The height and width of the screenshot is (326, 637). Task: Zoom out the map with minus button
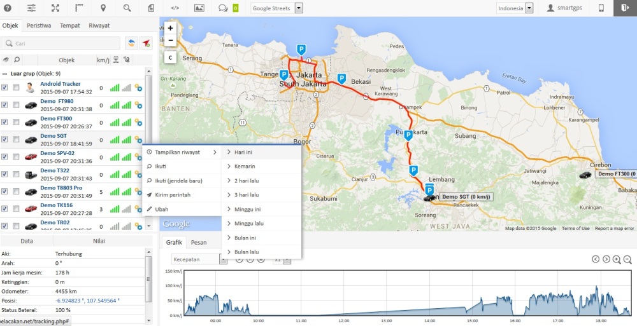[x=170, y=40]
